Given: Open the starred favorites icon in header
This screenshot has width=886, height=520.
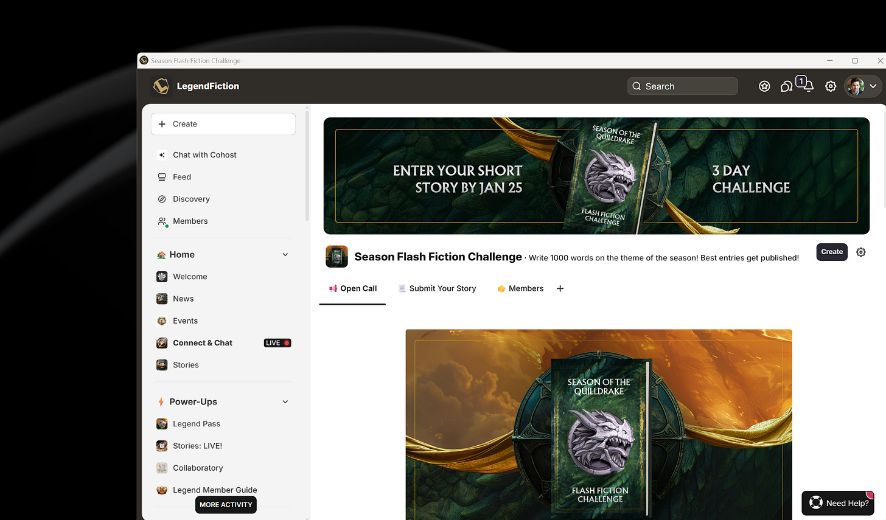Looking at the screenshot, I should point(764,86).
